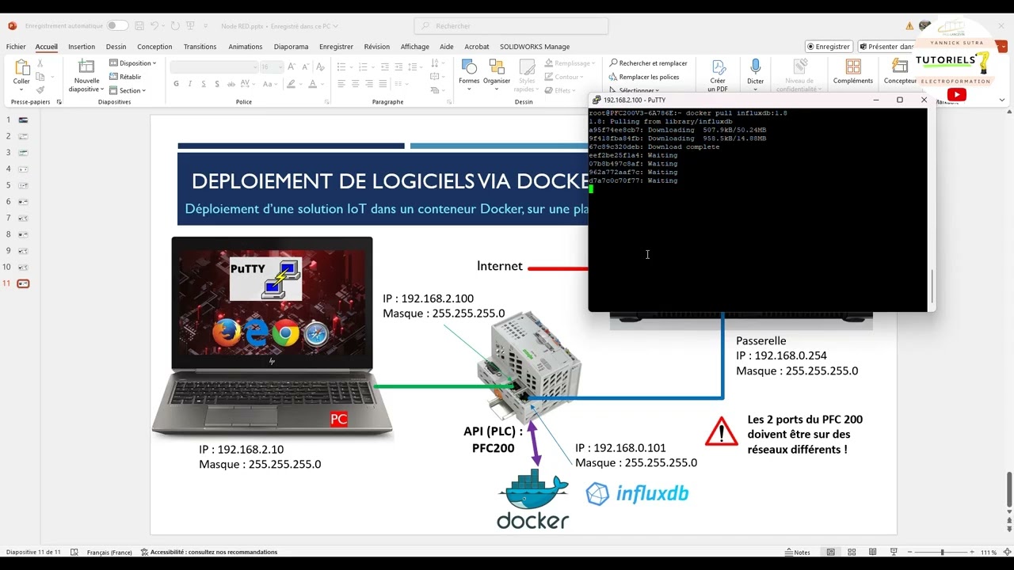The height and width of the screenshot is (570, 1014).
Task: Center text in Paragraphe group
Action: click(355, 84)
